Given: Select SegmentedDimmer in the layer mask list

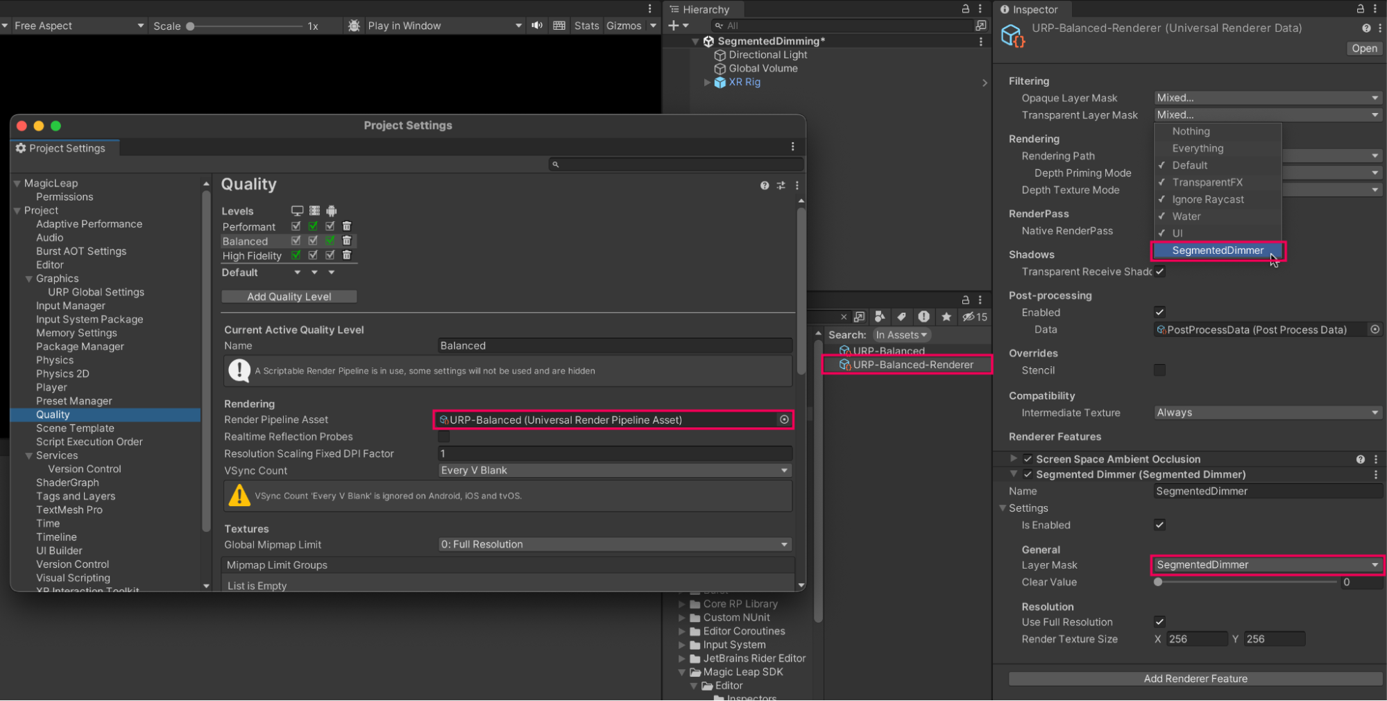Looking at the screenshot, I should click(x=1217, y=250).
